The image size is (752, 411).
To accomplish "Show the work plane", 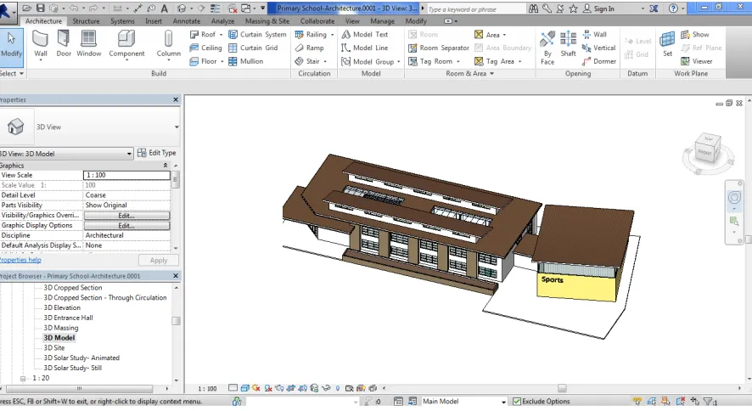I will 694,35.
